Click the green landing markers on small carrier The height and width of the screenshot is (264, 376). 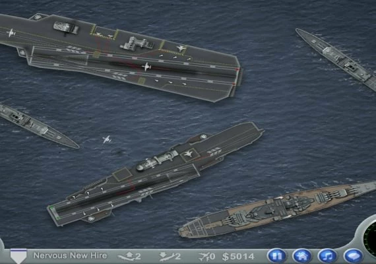point(55,212)
